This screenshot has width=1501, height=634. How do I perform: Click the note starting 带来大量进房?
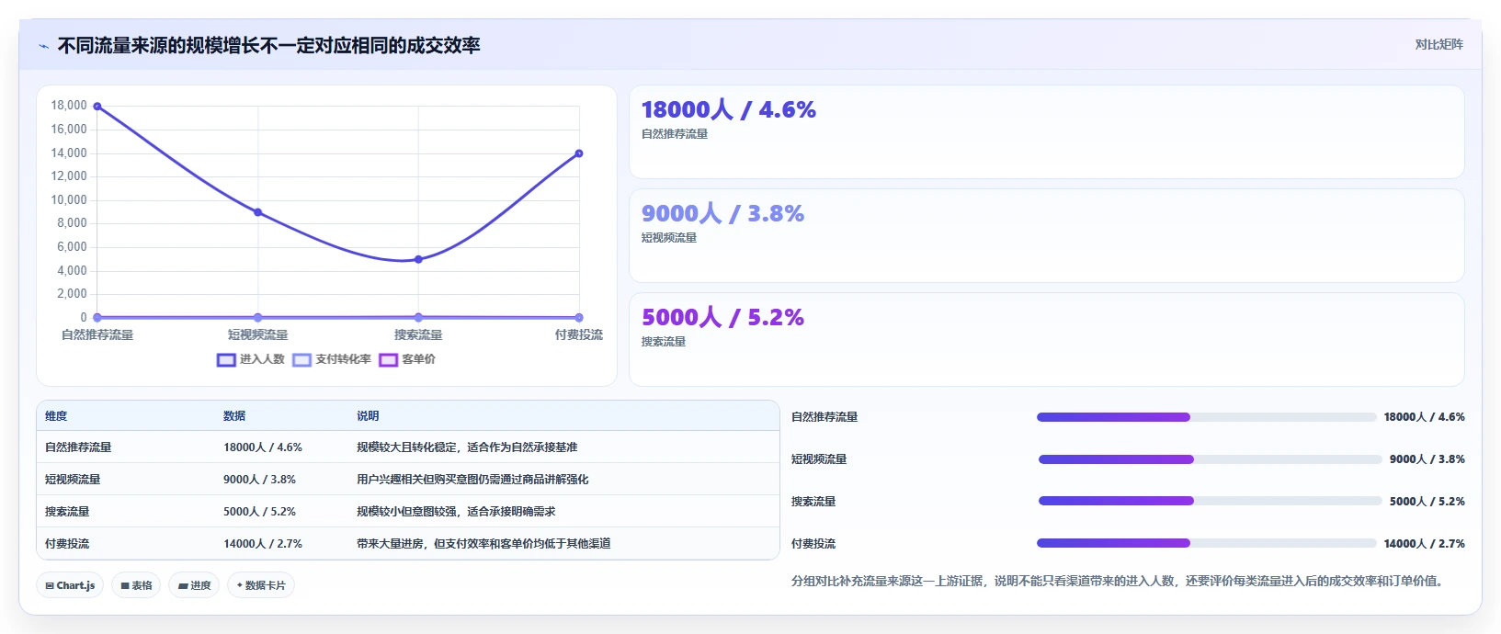click(x=483, y=544)
